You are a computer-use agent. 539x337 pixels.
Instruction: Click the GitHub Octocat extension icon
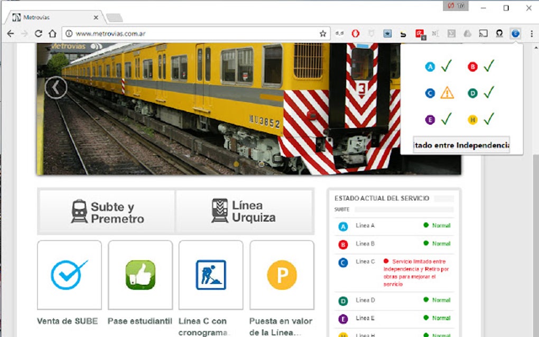point(499,33)
